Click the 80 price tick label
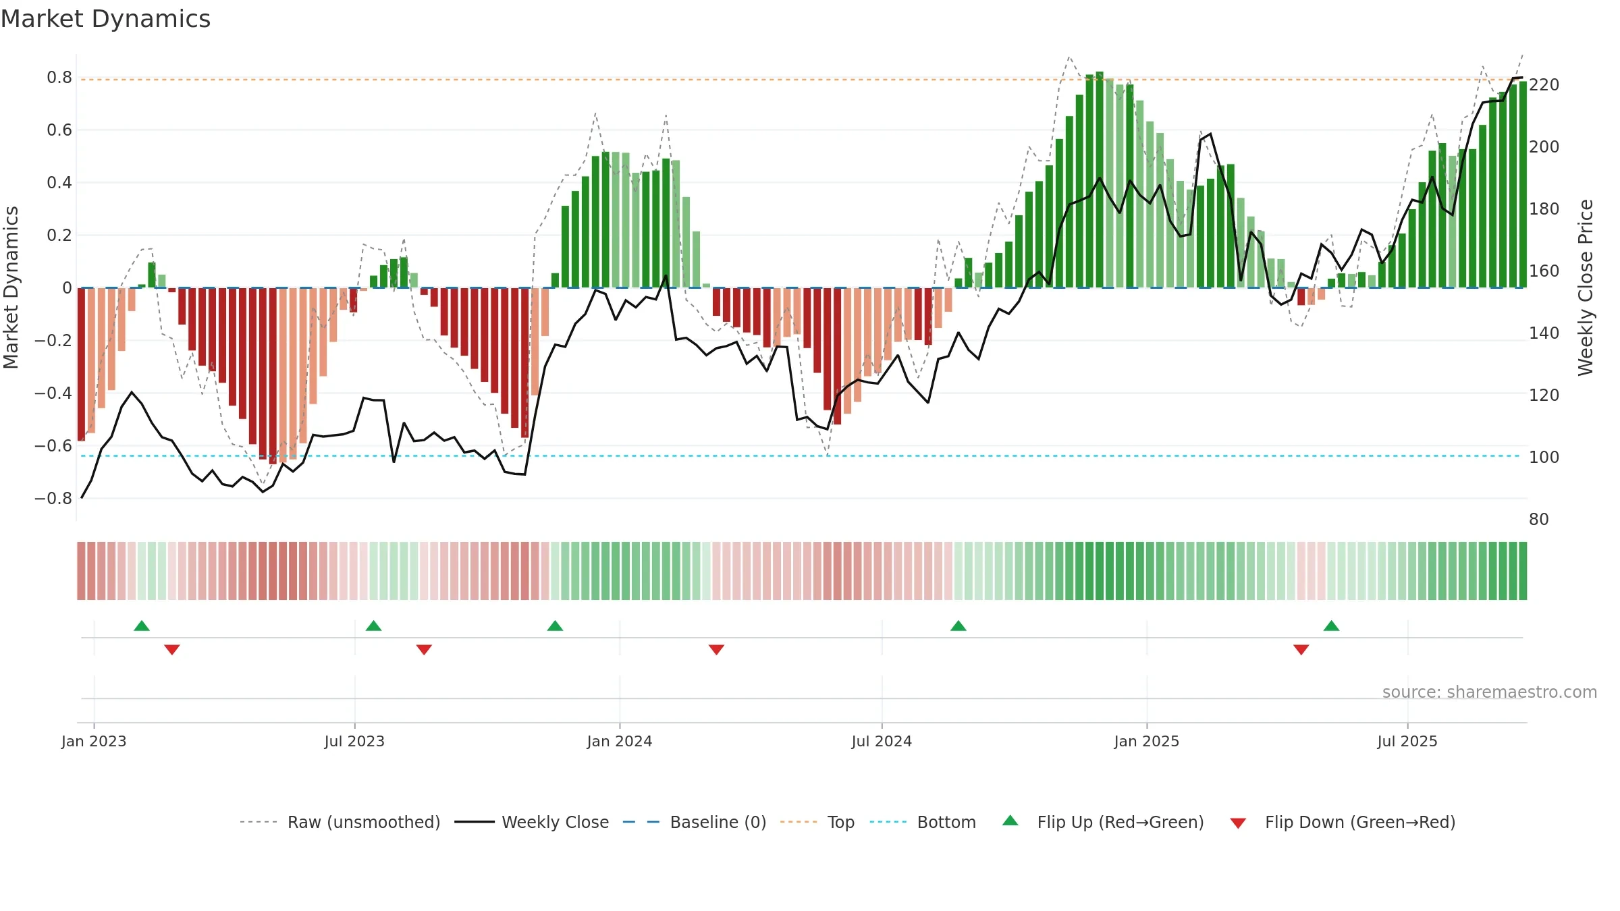 point(1539,520)
